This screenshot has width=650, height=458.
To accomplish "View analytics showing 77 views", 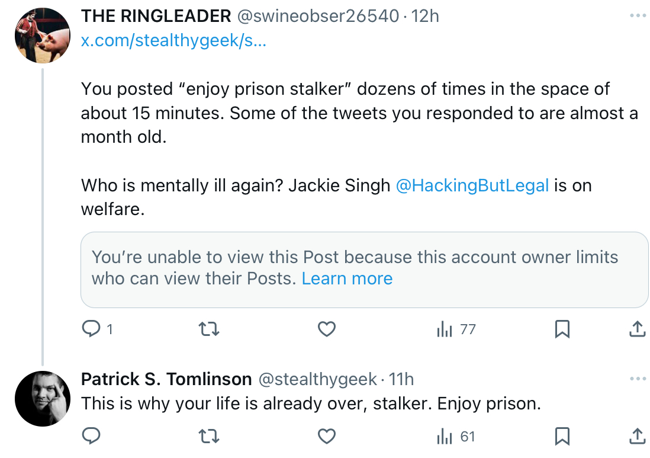I will [456, 329].
